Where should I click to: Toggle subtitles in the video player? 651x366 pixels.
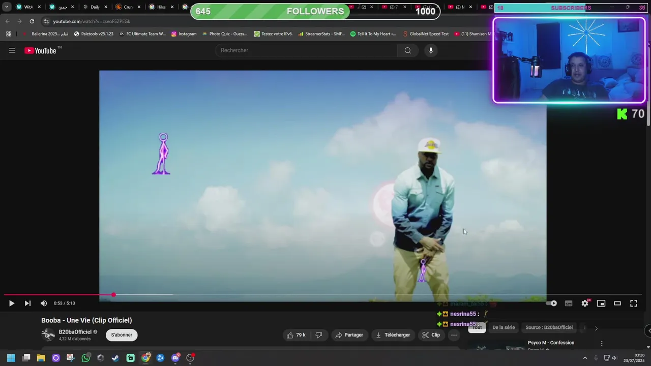[x=569, y=303]
